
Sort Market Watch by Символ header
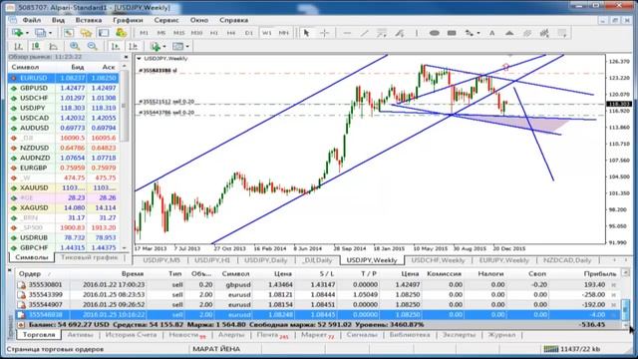[x=25, y=67]
